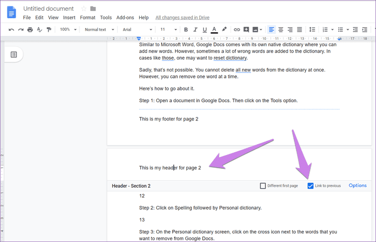Uncheck Link to previous checkbox

tap(310, 186)
